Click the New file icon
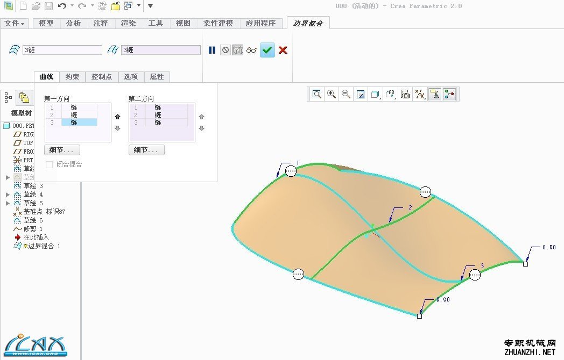The height and width of the screenshot is (360, 564). [23, 6]
